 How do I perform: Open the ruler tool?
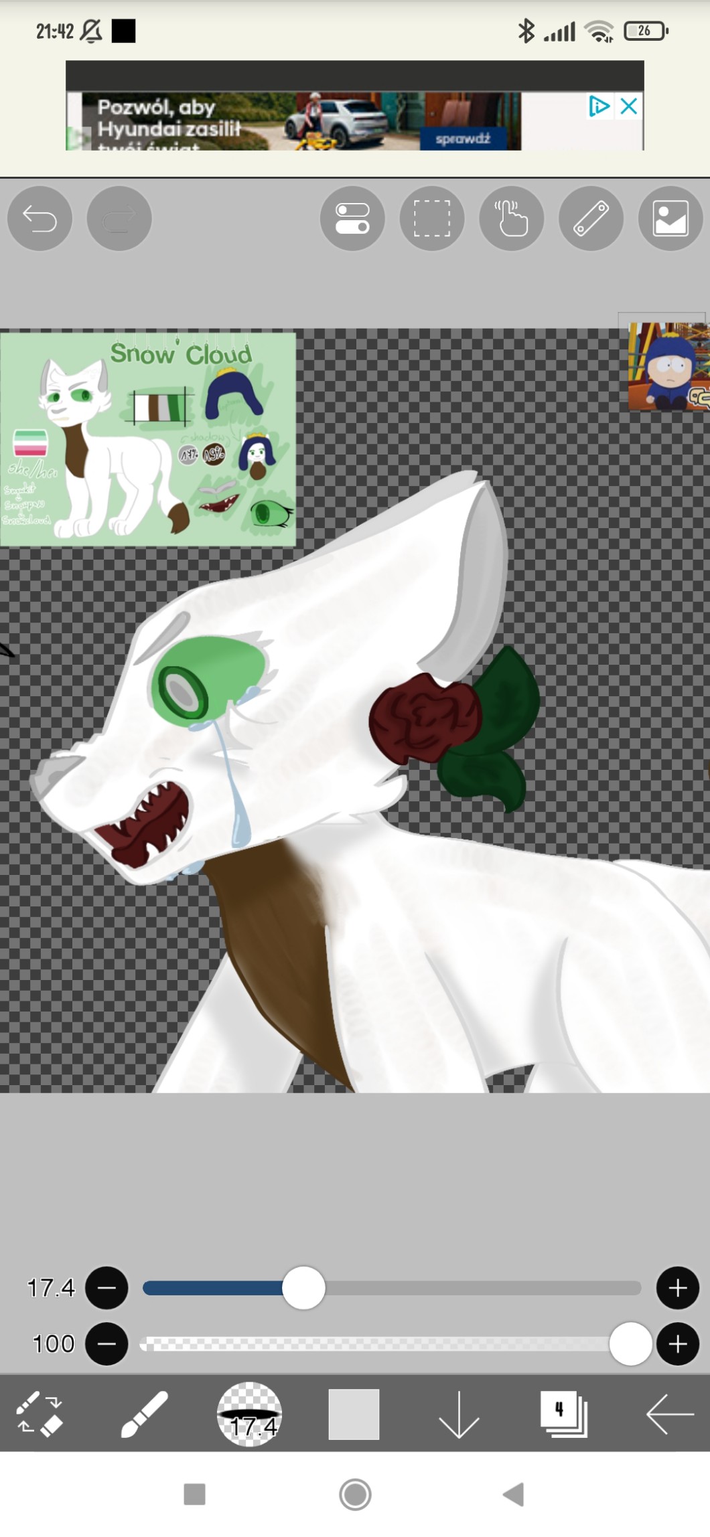[x=591, y=218]
